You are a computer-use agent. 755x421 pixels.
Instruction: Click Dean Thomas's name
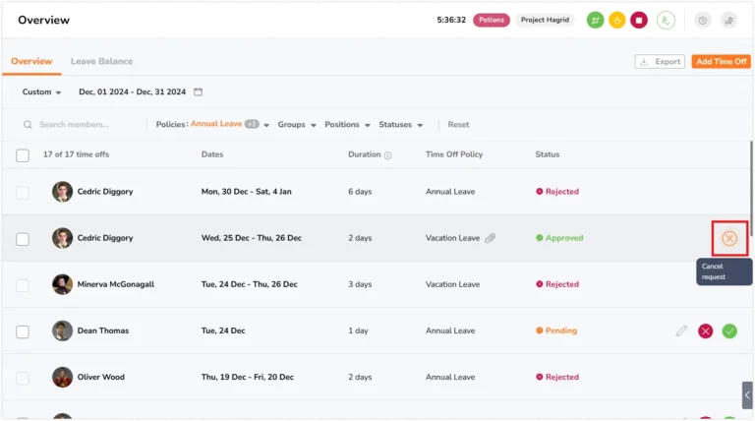pos(103,331)
